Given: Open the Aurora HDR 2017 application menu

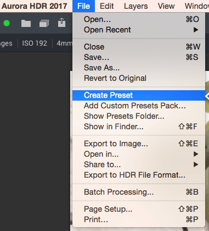Looking at the screenshot, I should pos(35,6).
